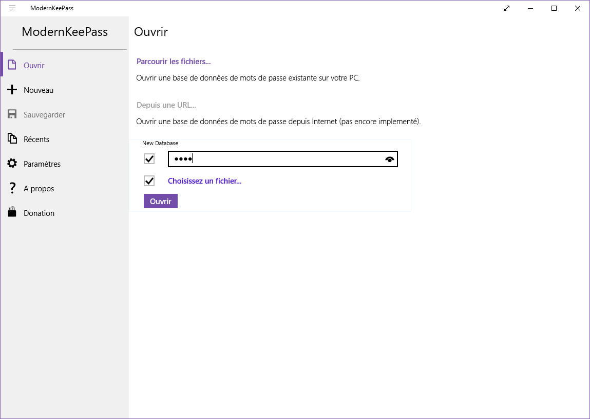Select the Donation menu entry
Screen dimensions: 590x419
click(39, 213)
